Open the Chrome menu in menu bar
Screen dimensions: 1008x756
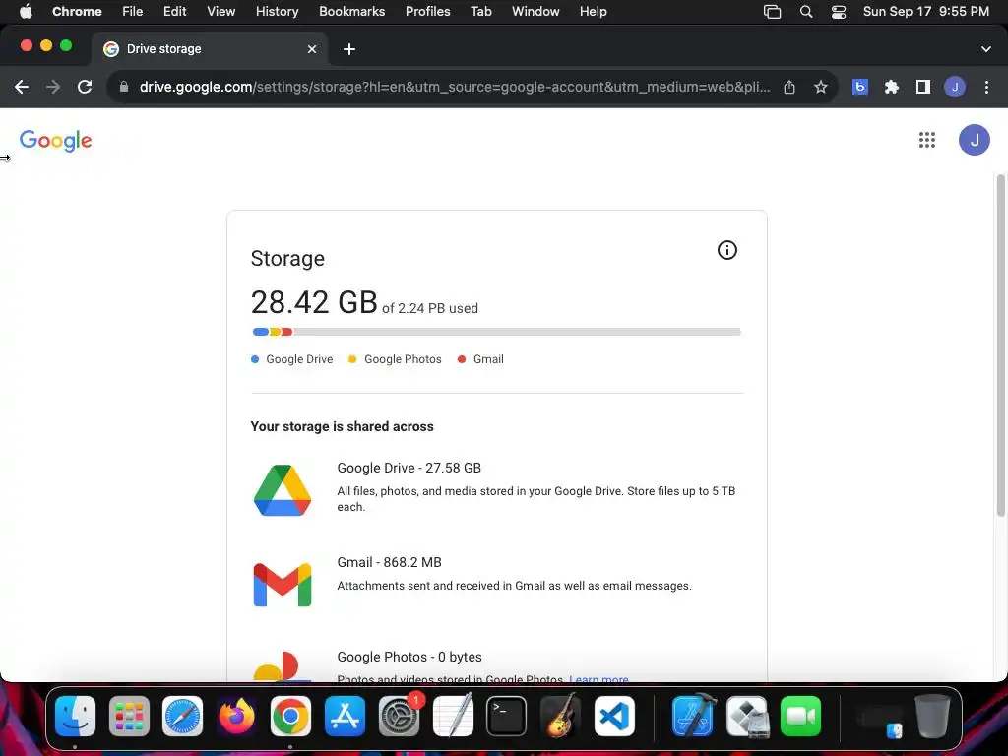[x=77, y=12]
